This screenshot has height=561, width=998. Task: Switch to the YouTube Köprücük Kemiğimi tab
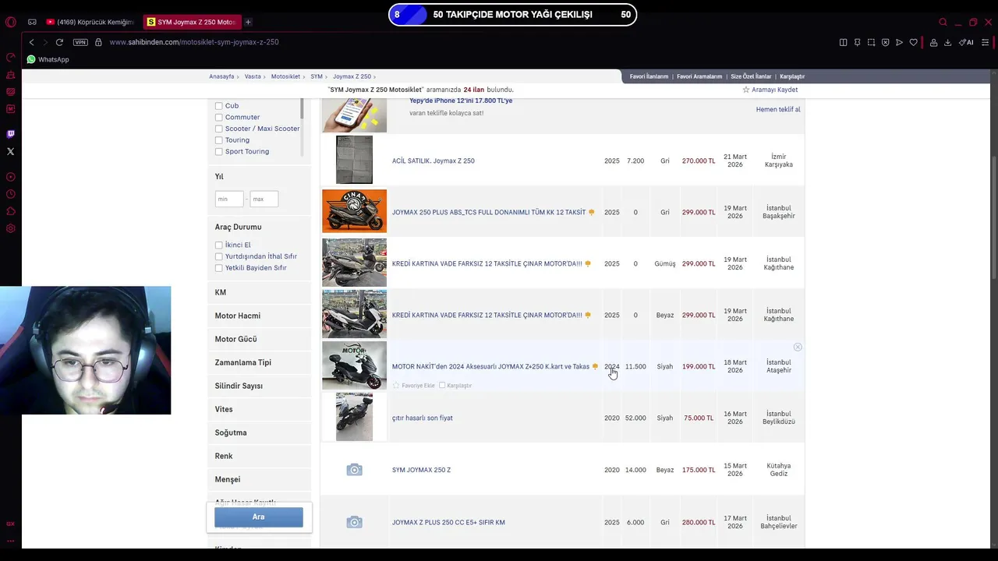click(x=90, y=22)
